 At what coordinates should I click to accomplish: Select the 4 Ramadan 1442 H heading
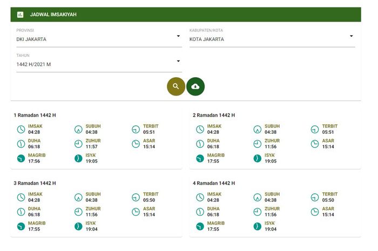point(214,184)
